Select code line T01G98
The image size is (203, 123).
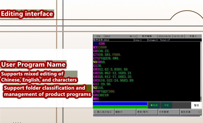(x=99, y=44)
